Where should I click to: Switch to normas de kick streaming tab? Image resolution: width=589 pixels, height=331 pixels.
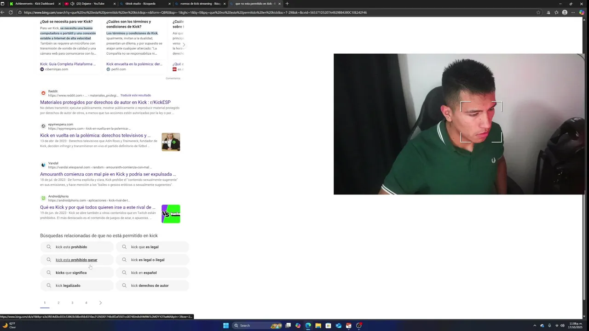click(x=200, y=4)
